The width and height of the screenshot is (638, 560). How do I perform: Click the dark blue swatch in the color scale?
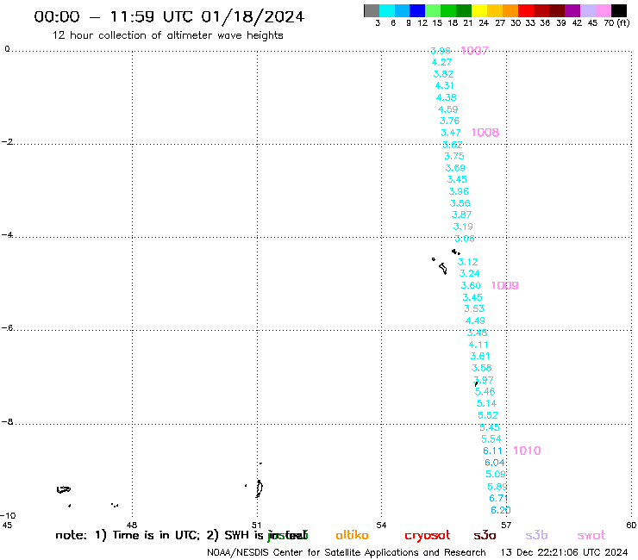coord(418,10)
